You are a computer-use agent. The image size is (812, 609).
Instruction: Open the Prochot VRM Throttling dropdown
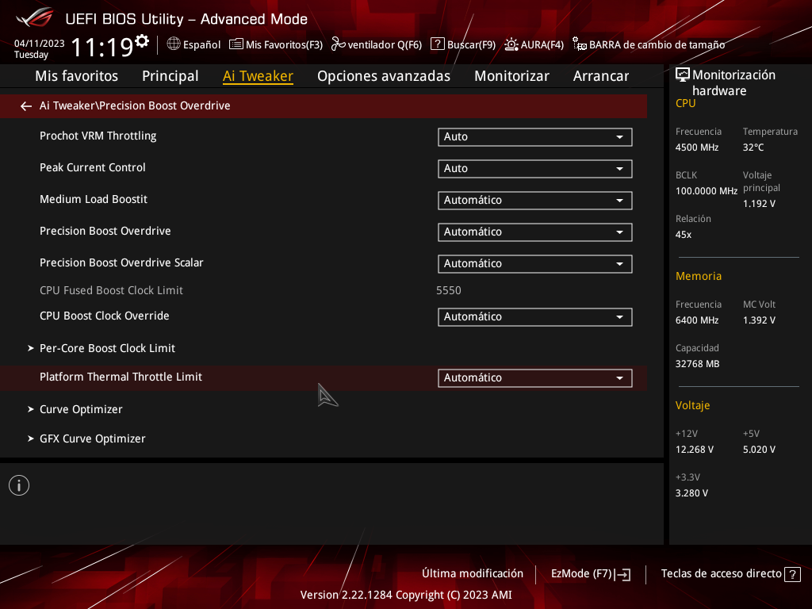[535, 137]
